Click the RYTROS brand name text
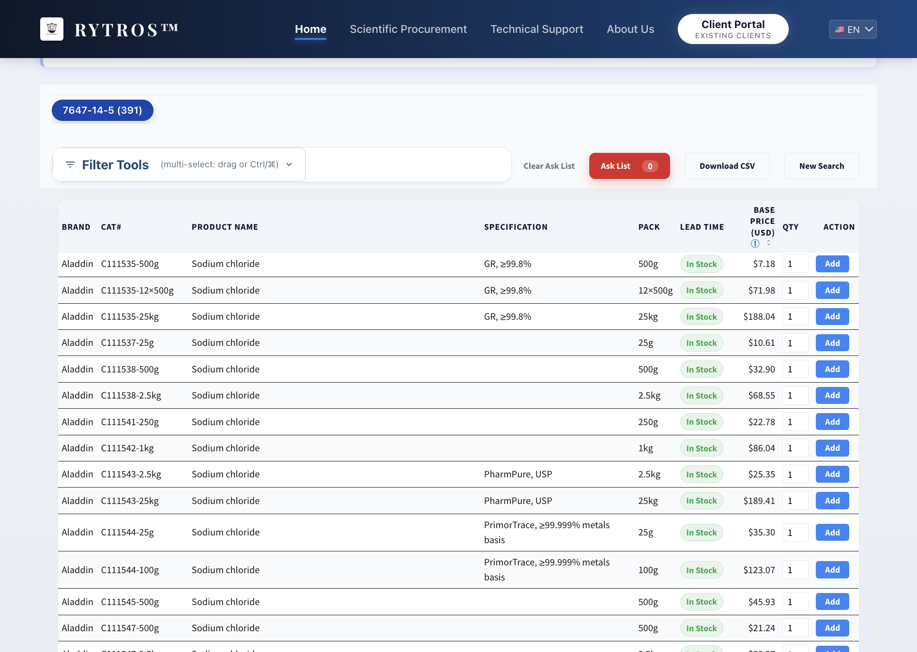The width and height of the screenshot is (917, 652). click(x=126, y=30)
